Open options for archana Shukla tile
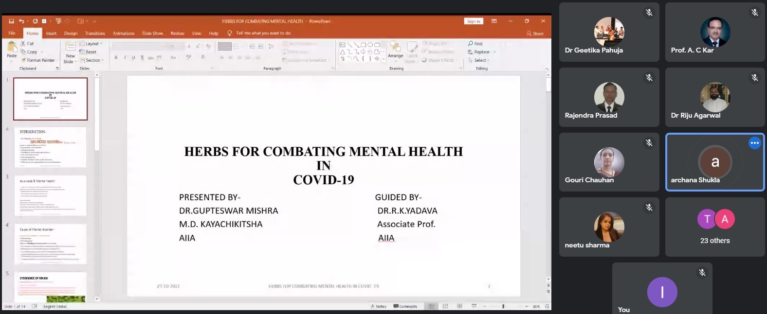Screen dimensions: 767x314 pos(754,143)
